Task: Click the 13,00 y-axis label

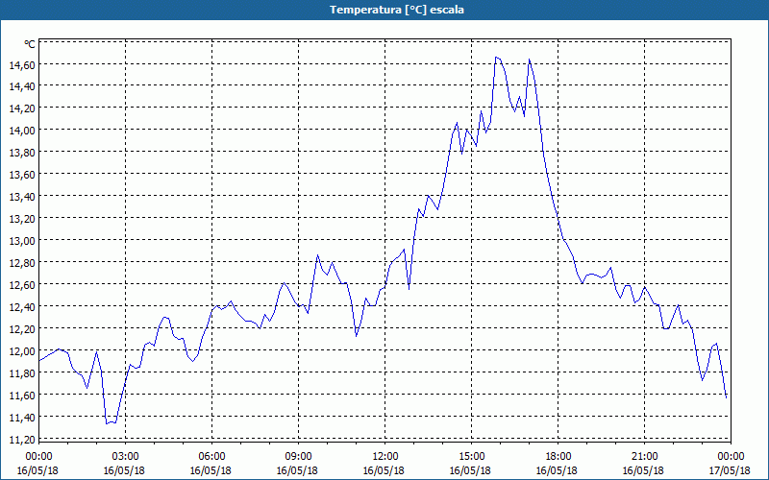Action: 22,241
